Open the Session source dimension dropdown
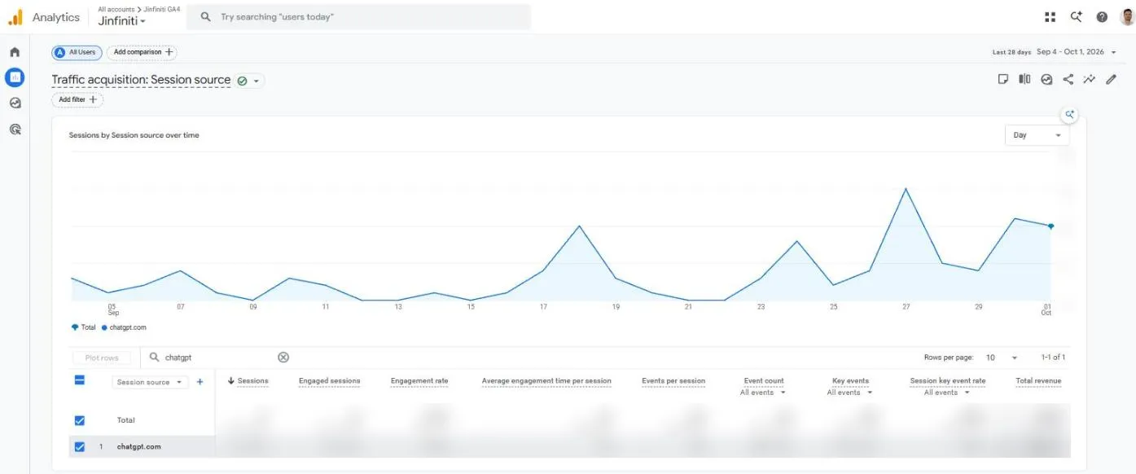The width and height of the screenshot is (1136, 474). pyautogui.click(x=150, y=382)
